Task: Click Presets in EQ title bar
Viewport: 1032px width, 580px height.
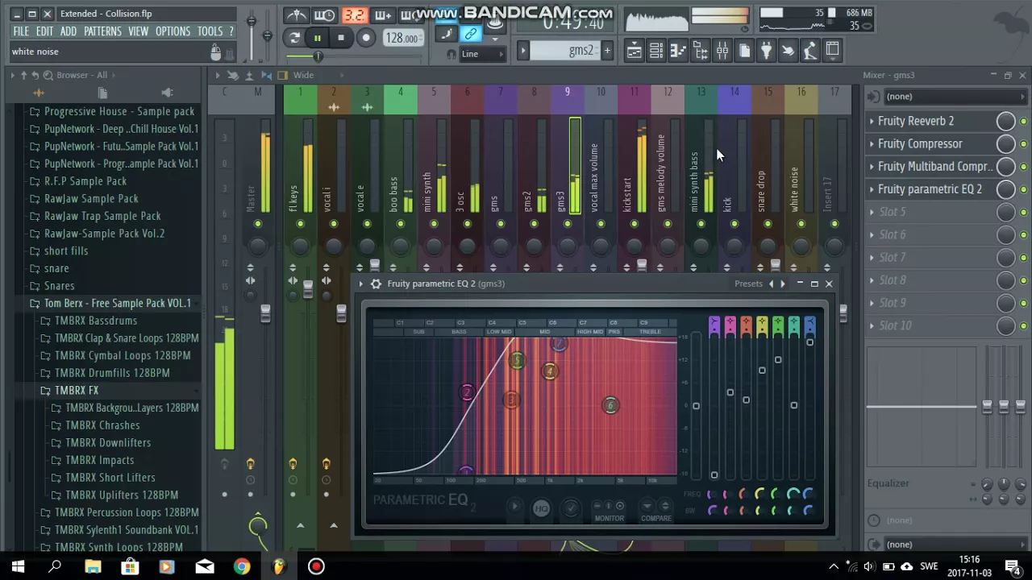Action: click(x=748, y=284)
